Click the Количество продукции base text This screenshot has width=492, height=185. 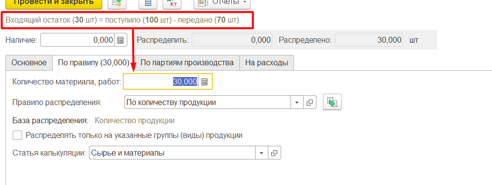[135, 121]
